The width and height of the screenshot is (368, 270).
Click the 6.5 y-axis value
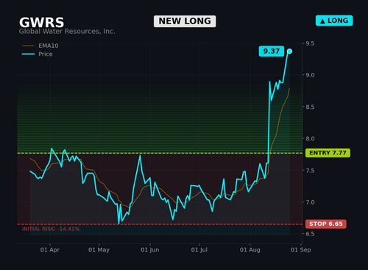tap(310, 234)
